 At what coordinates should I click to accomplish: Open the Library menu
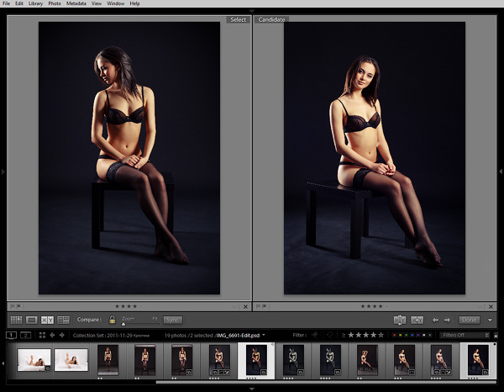click(35, 3)
